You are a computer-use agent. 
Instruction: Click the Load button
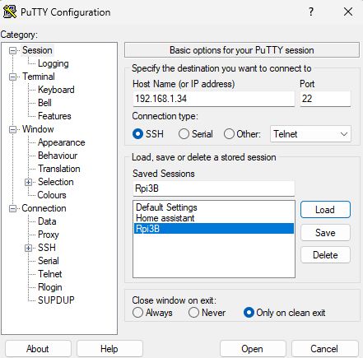325,210
